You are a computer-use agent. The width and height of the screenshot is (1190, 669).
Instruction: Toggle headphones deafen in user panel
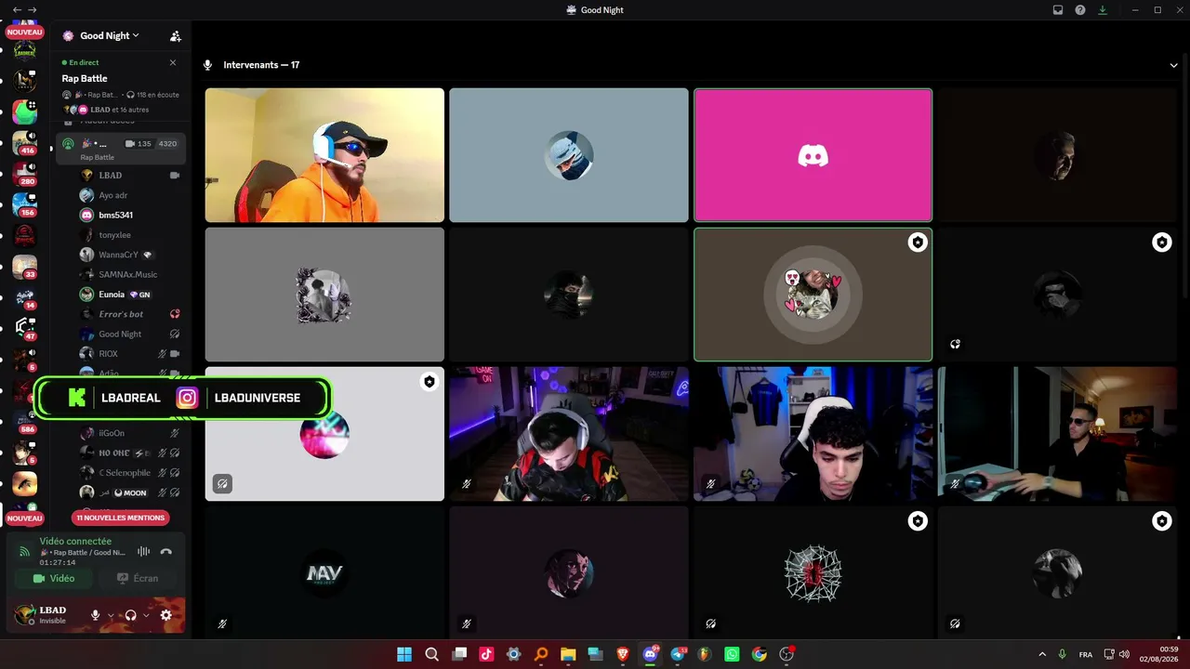(131, 615)
